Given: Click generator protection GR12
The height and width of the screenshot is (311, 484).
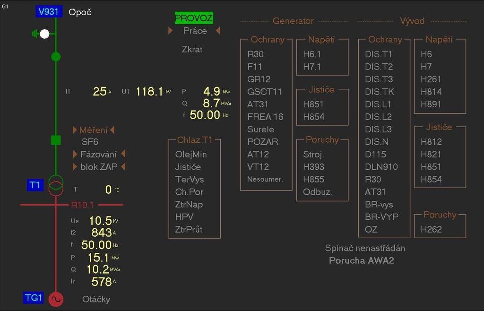Looking at the screenshot, I should click(x=259, y=79).
